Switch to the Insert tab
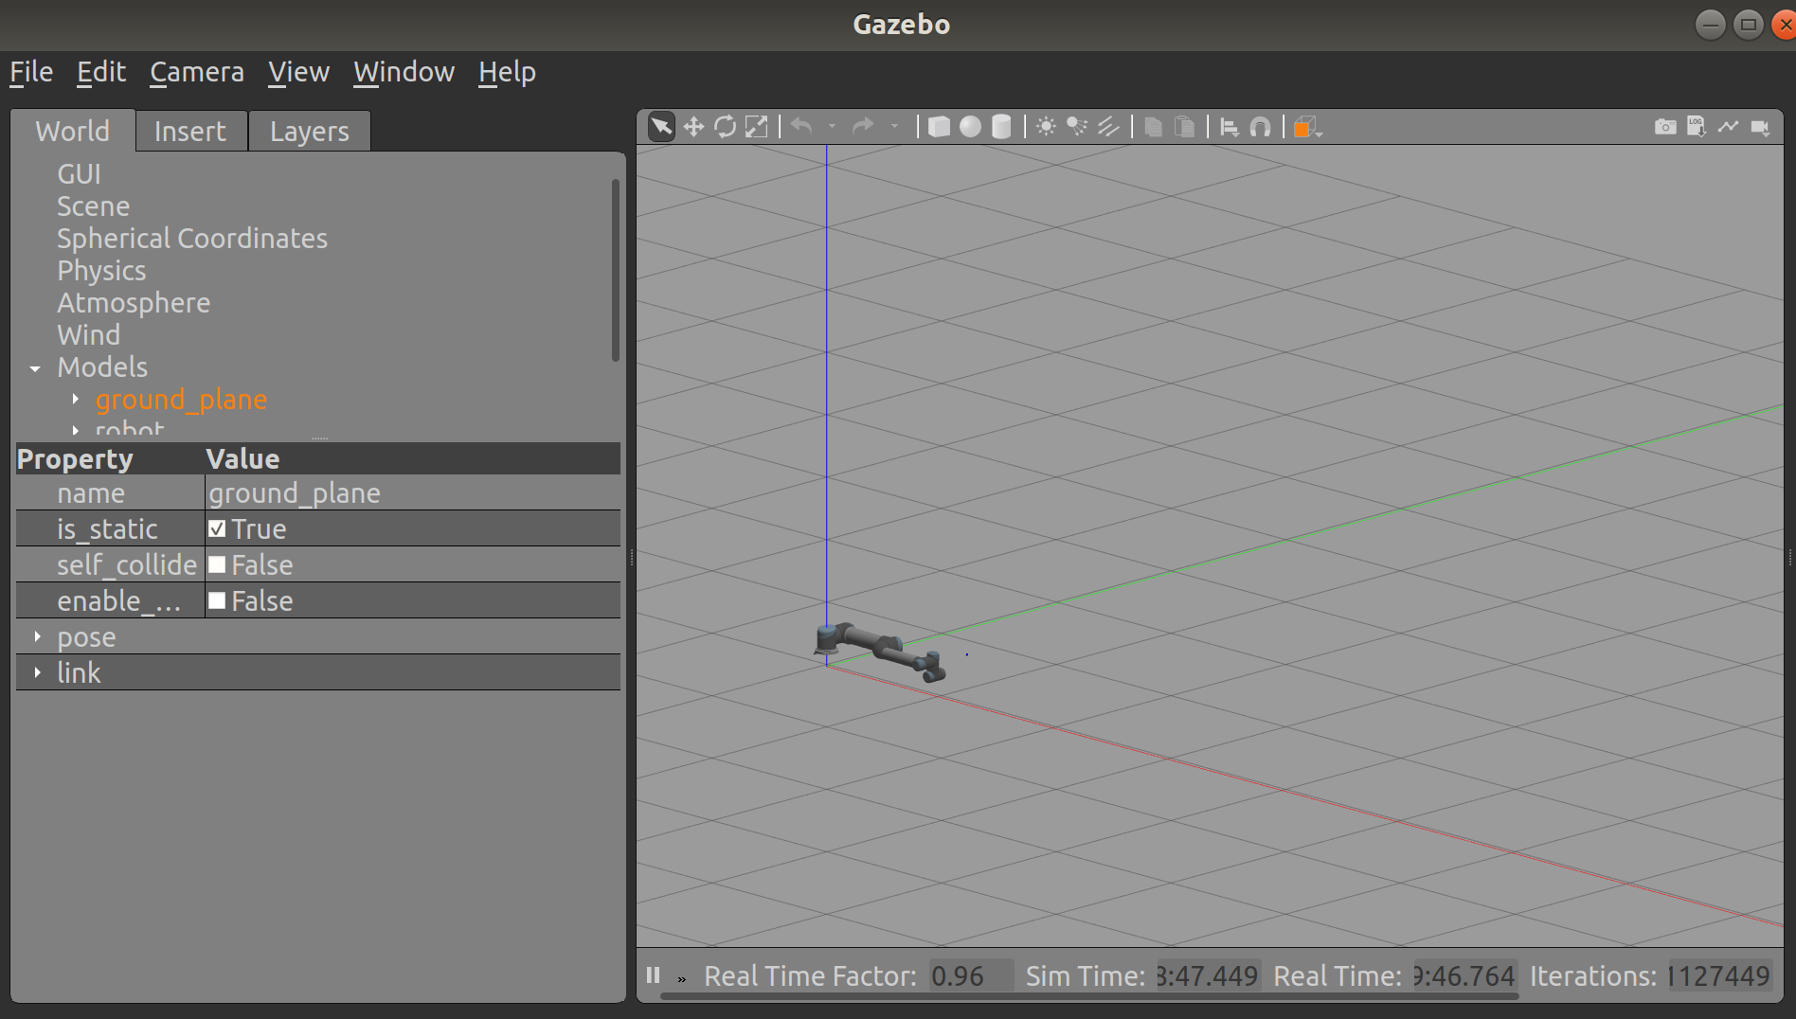Image resolution: width=1796 pixels, height=1019 pixels. point(190,131)
